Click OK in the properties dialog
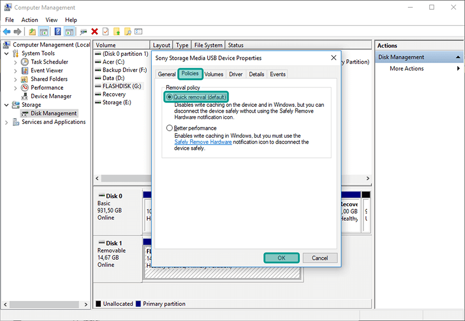This screenshot has width=465, height=321. pos(281,258)
